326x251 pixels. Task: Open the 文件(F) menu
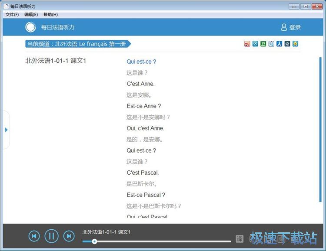12,14
